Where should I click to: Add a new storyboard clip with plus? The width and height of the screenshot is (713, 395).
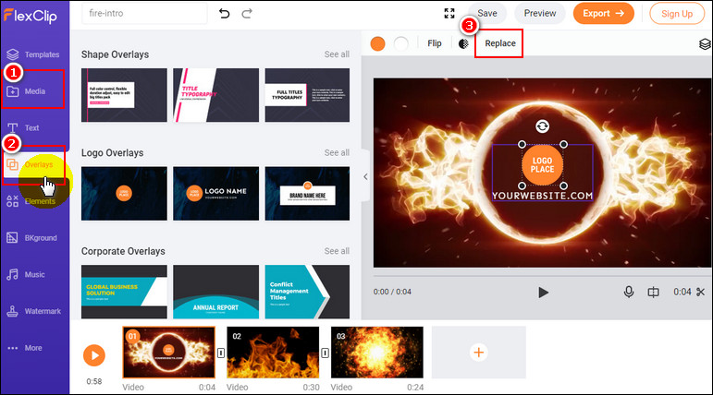pyautogui.click(x=479, y=353)
